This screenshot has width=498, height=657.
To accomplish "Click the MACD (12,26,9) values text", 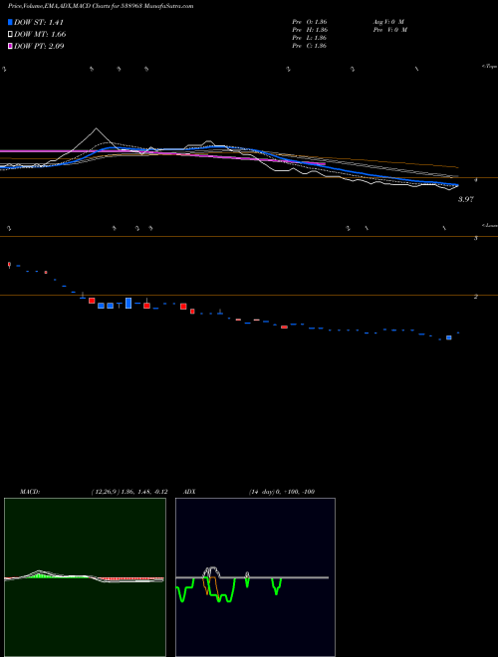I will [129, 492].
